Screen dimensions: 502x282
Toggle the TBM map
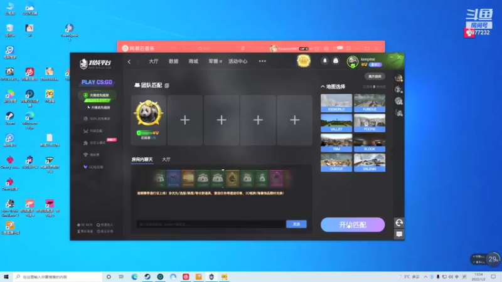[x=336, y=143]
